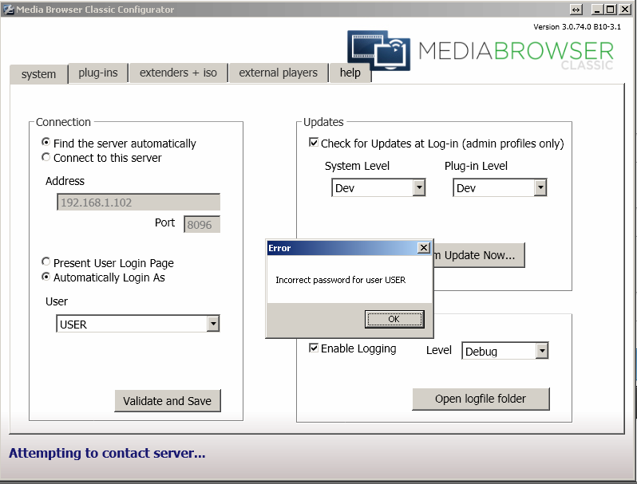Click the System Level label
This screenshot has width=637, height=484.
click(357, 166)
